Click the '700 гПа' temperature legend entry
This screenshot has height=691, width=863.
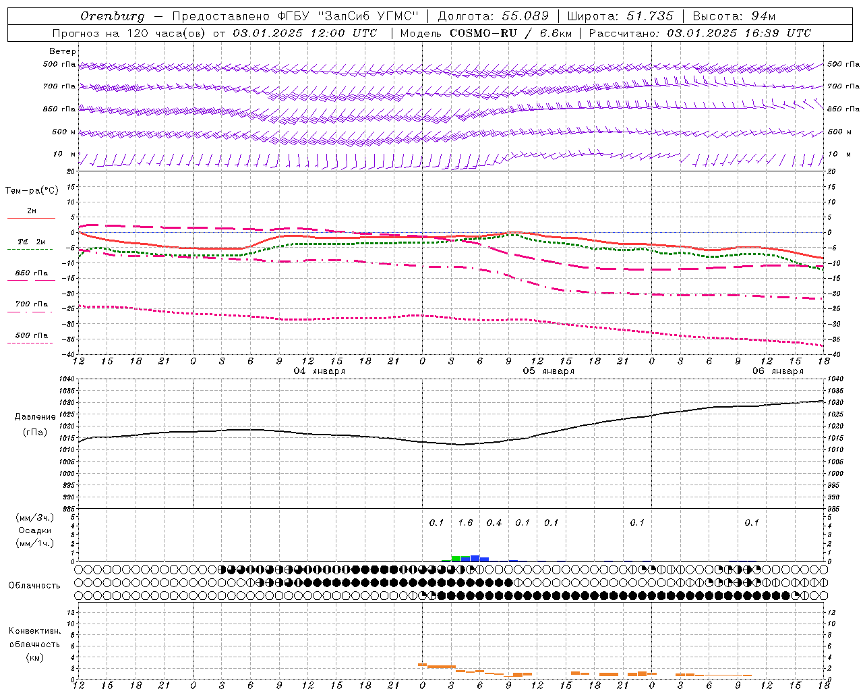coord(32,304)
